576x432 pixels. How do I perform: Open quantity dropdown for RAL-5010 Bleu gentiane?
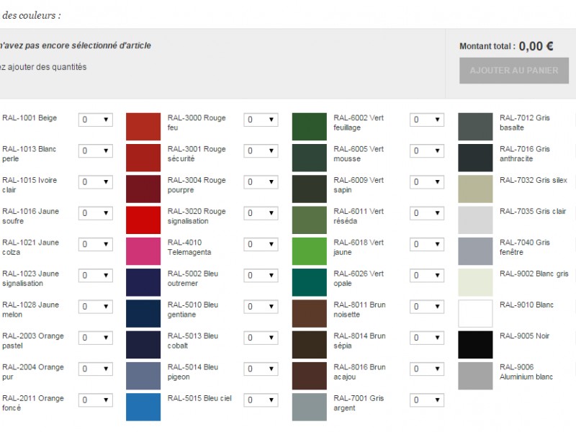click(x=261, y=307)
